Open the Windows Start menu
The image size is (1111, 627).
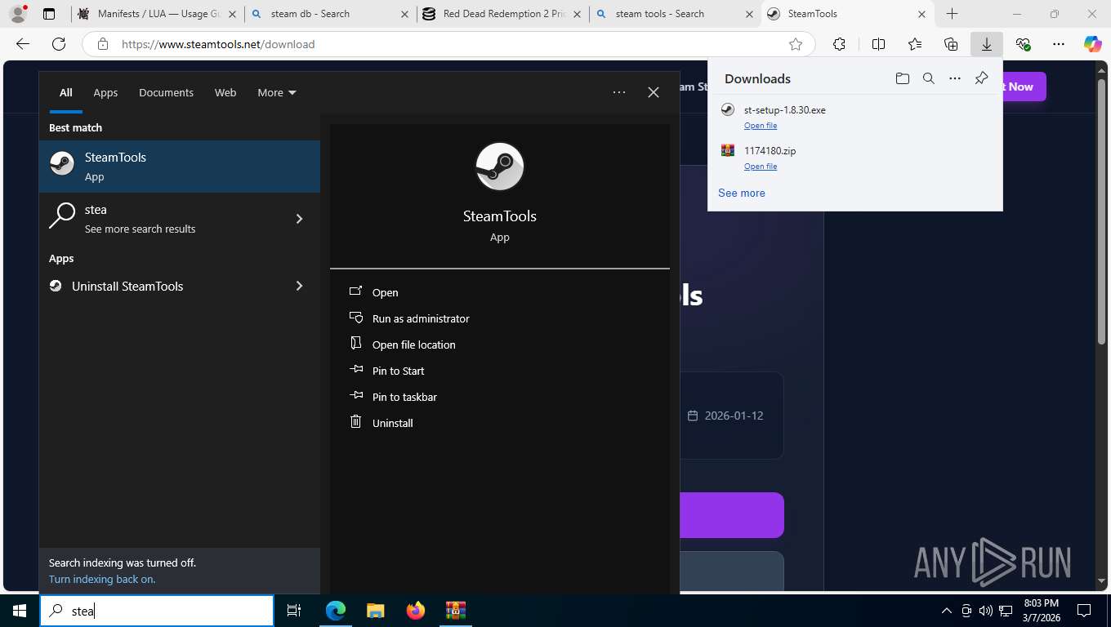pyautogui.click(x=20, y=611)
